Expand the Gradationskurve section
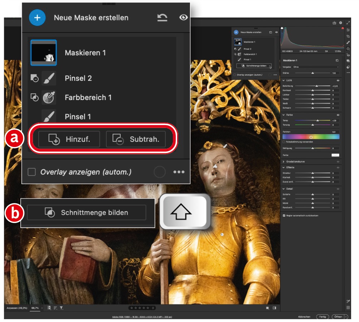The width and height of the screenshot is (359, 322). (x=284, y=162)
